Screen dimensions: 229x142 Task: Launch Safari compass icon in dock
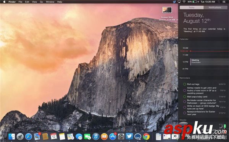pos(29,137)
